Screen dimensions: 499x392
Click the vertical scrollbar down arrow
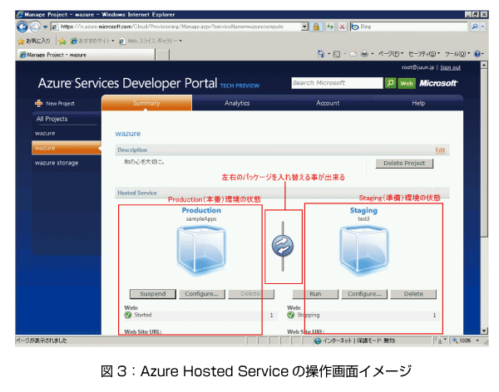484,331
